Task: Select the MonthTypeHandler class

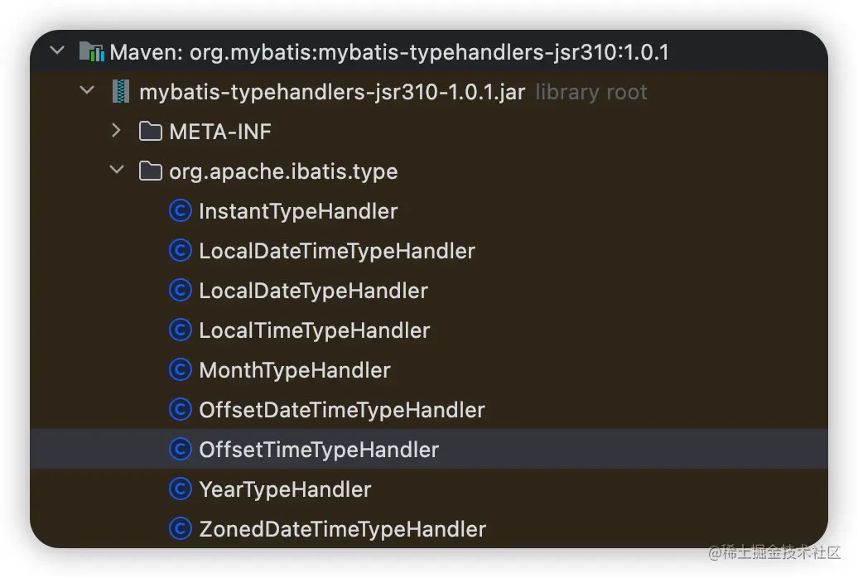Action: point(295,370)
